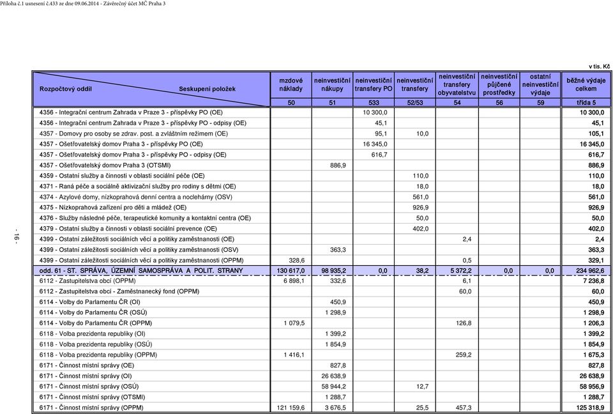Click value '259,2' in transfery obyvatelstvu column
Viewport: 613px width, 414px height.
(464, 355)
